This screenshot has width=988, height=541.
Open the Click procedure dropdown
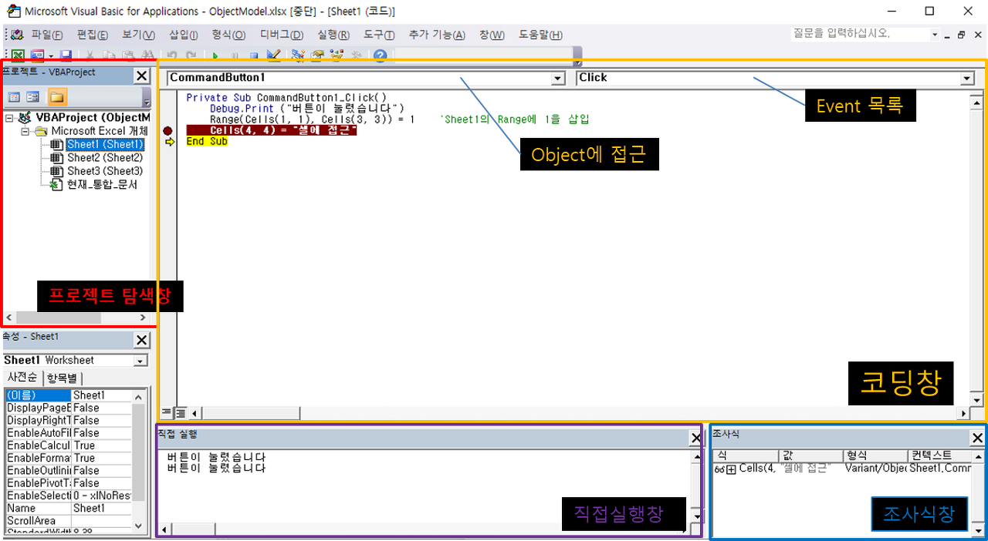[967, 78]
